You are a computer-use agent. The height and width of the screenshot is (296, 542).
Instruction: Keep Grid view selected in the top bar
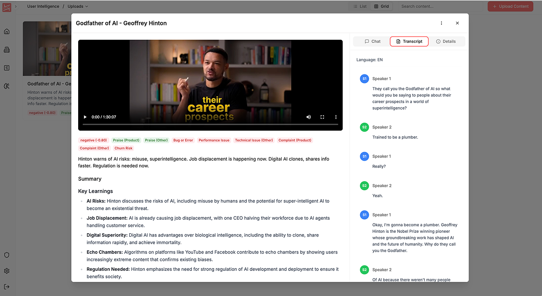pos(382,6)
